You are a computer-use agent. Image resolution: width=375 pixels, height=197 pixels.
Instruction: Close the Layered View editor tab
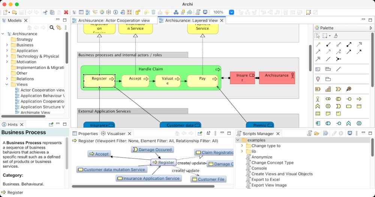coord(222,21)
